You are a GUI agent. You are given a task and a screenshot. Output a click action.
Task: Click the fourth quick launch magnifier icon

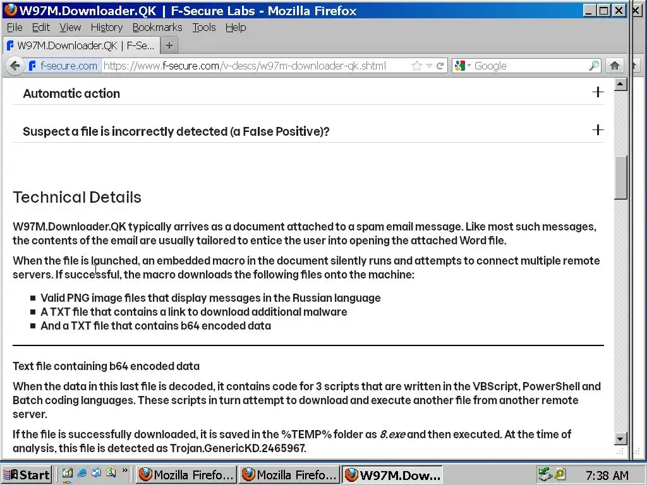click(111, 472)
